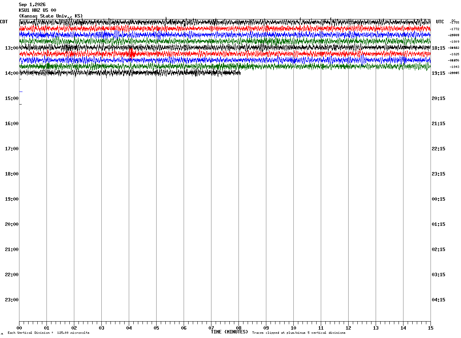Click the 14:00 CDT time label
This screenshot has width=461, height=338.
[11, 73]
